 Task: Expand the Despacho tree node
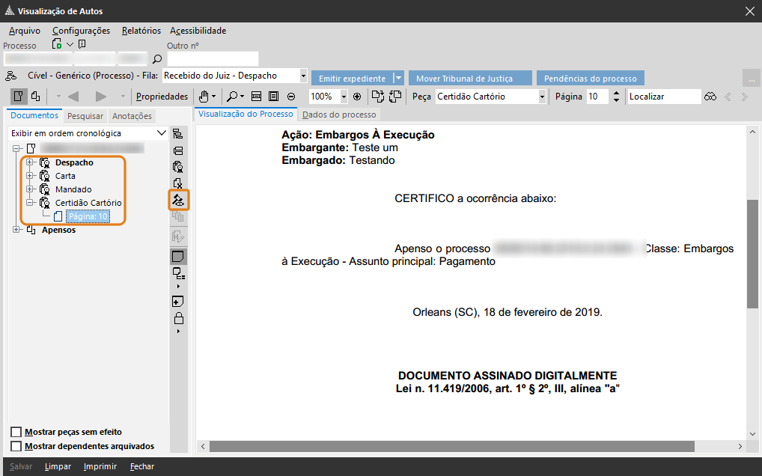[30, 162]
